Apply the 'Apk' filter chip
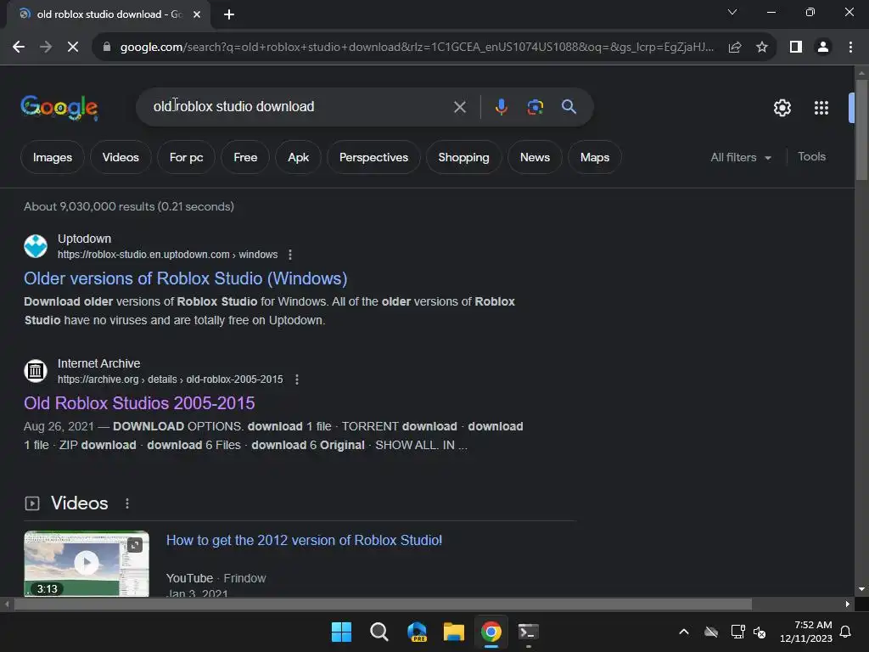The width and height of the screenshot is (869, 652). pyautogui.click(x=298, y=157)
